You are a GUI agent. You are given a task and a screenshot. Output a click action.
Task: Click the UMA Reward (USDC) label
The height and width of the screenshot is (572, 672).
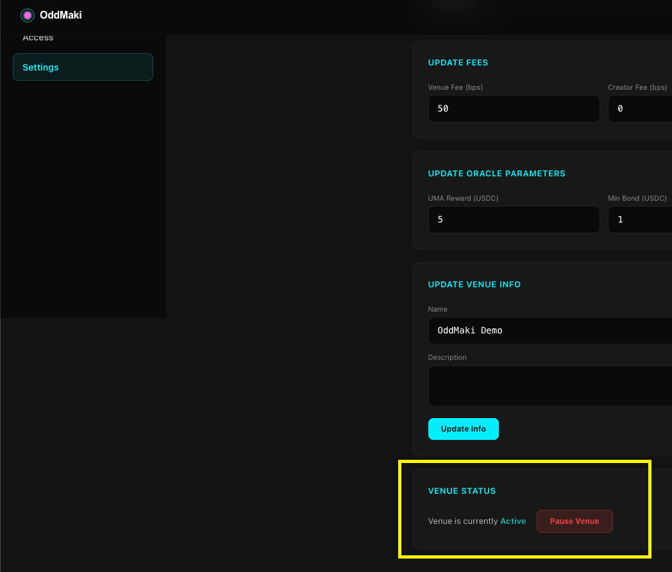tap(464, 198)
